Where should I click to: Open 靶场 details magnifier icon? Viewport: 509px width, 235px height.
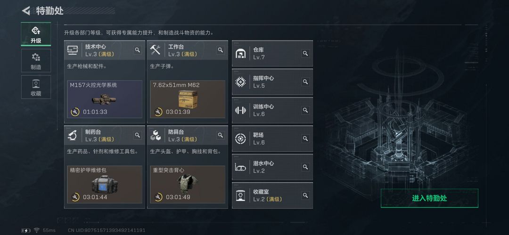click(x=305, y=138)
